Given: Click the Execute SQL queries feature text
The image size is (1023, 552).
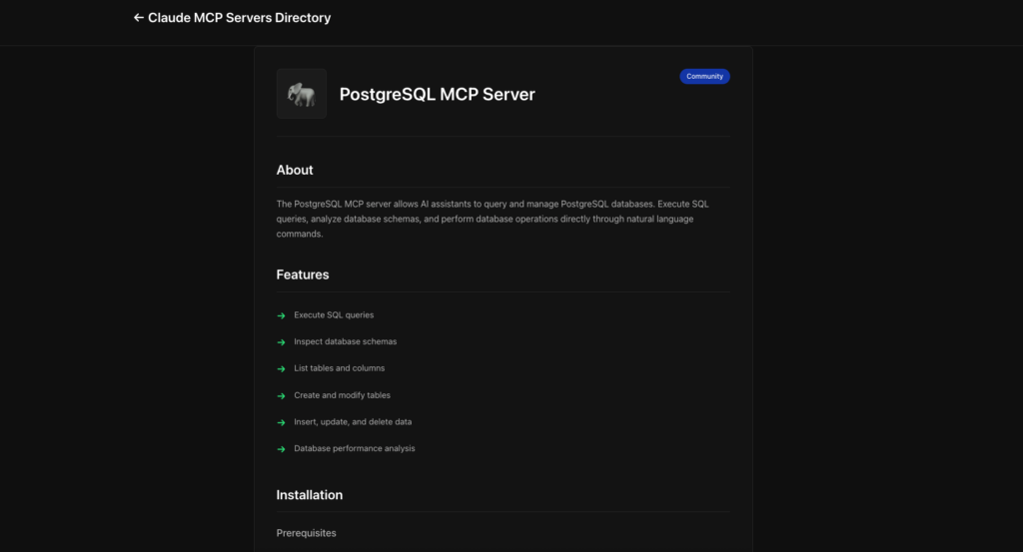Looking at the screenshot, I should click(x=334, y=315).
